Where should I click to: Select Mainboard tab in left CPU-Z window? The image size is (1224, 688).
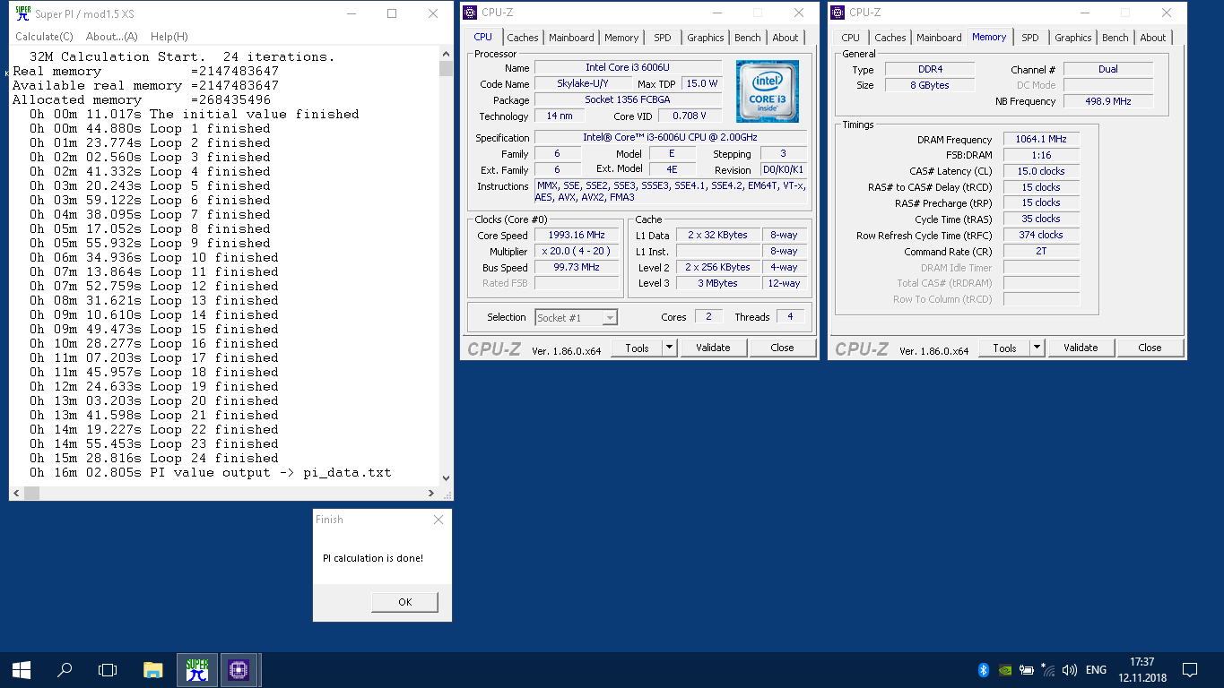(x=571, y=38)
